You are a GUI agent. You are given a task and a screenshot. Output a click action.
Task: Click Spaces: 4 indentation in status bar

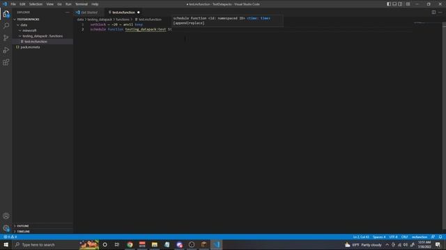(379, 237)
